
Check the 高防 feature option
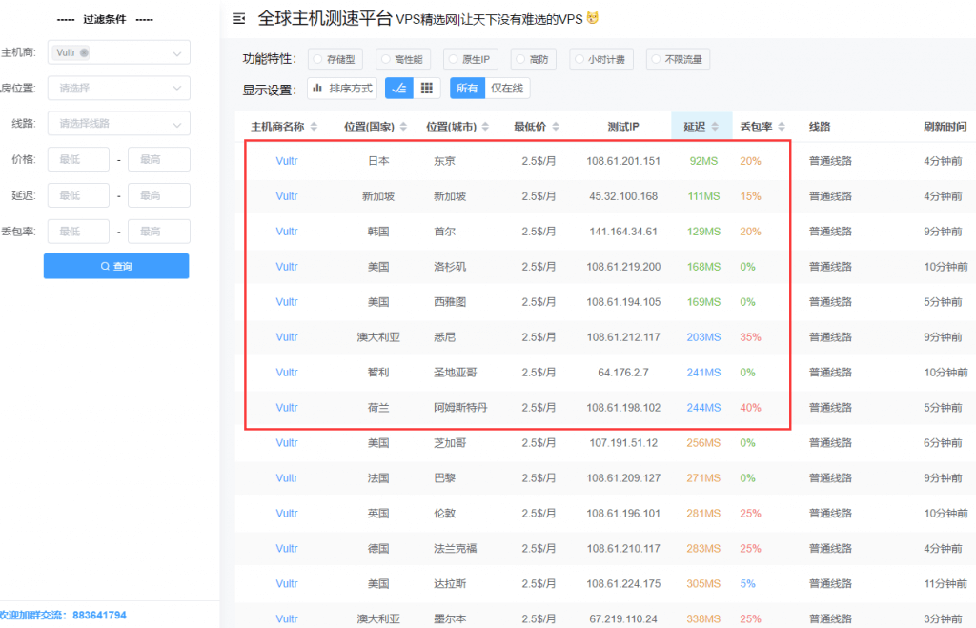(533, 59)
